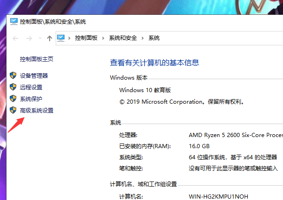283x200 pixels.
Task: Click the Forward navigation arrow
Action: 29,38
